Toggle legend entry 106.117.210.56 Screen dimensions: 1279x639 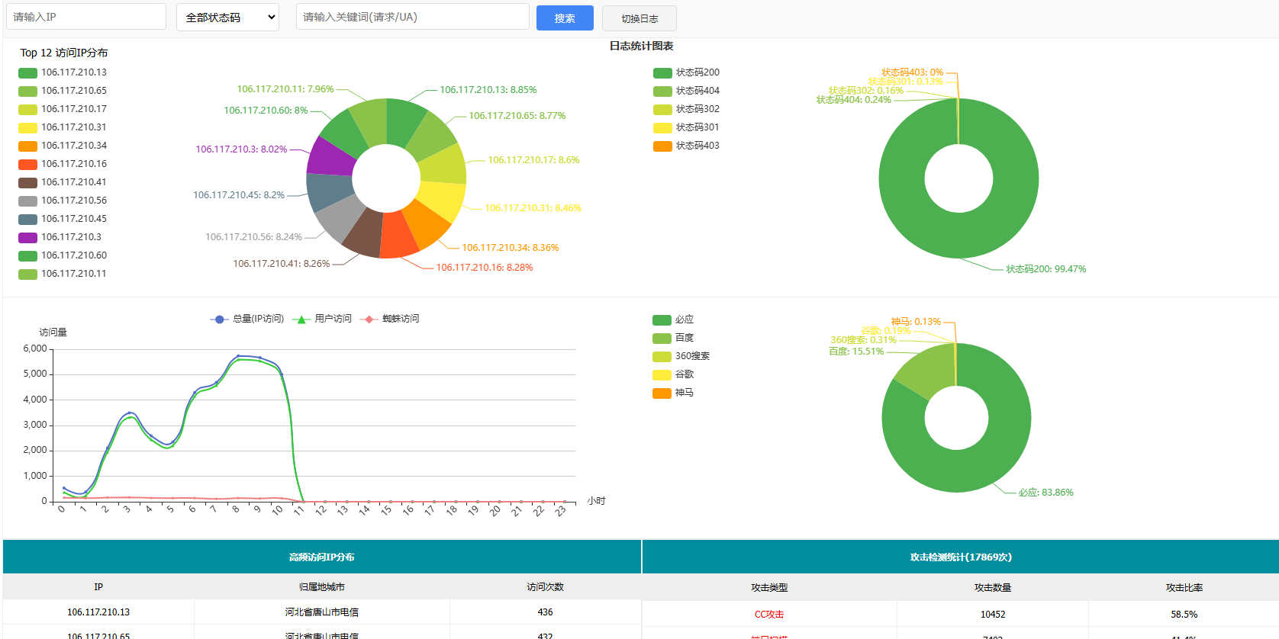(x=63, y=201)
